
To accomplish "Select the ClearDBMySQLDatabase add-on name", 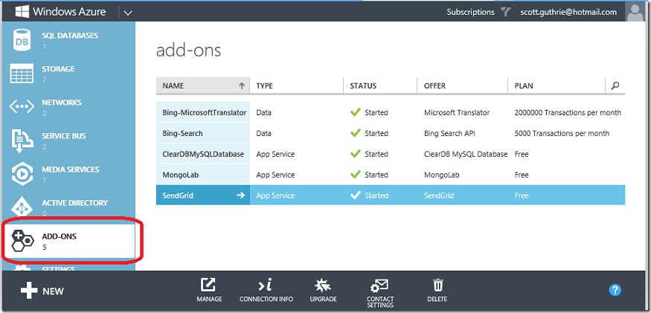I will [203, 154].
